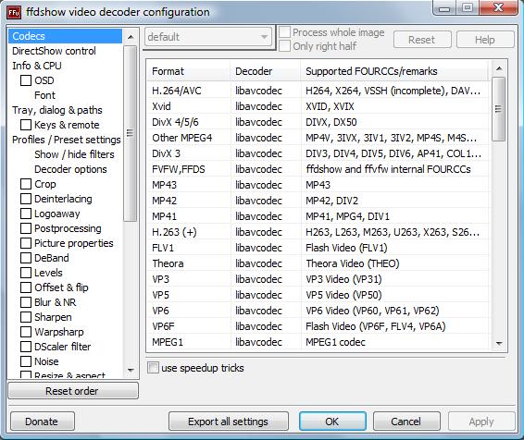Click down arrow of codec table scrollbar

[x=499, y=343]
